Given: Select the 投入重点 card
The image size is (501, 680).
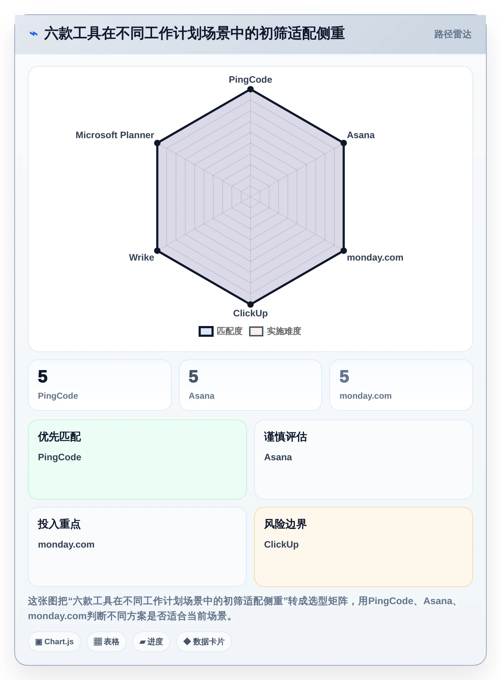Looking at the screenshot, I should tap(137, 547).
